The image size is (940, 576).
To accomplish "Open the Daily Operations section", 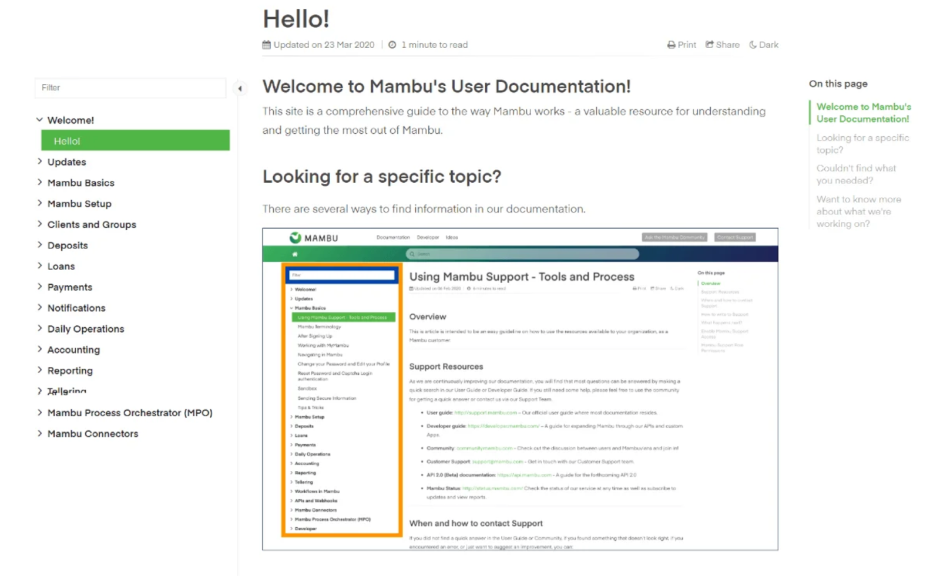I will coord(86,329).
